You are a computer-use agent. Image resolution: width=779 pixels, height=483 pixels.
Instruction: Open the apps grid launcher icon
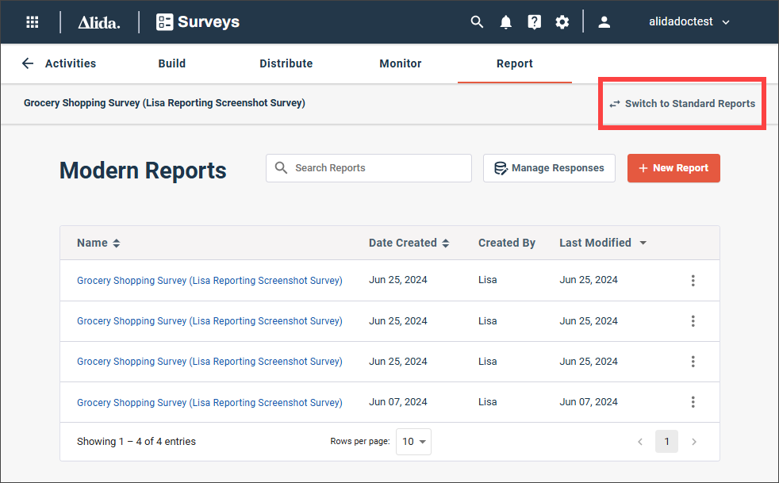click(x=33, y=22)
